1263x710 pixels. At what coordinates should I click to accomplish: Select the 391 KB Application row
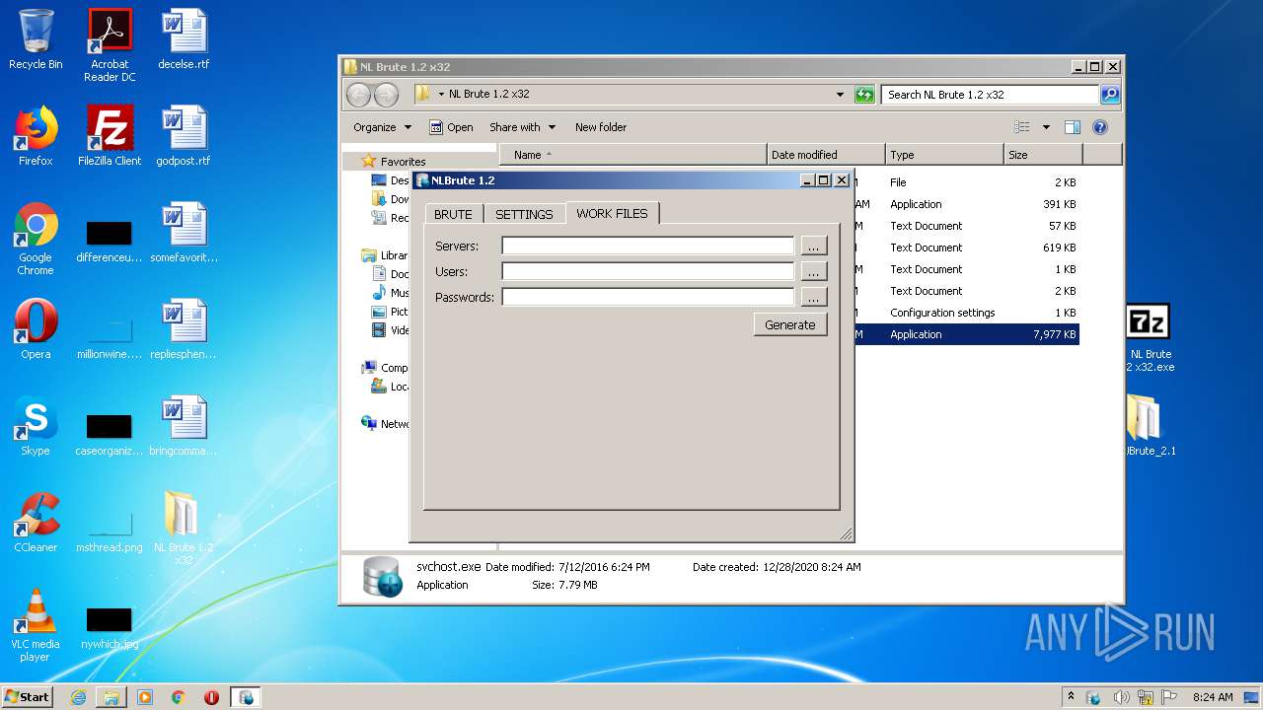967,204
